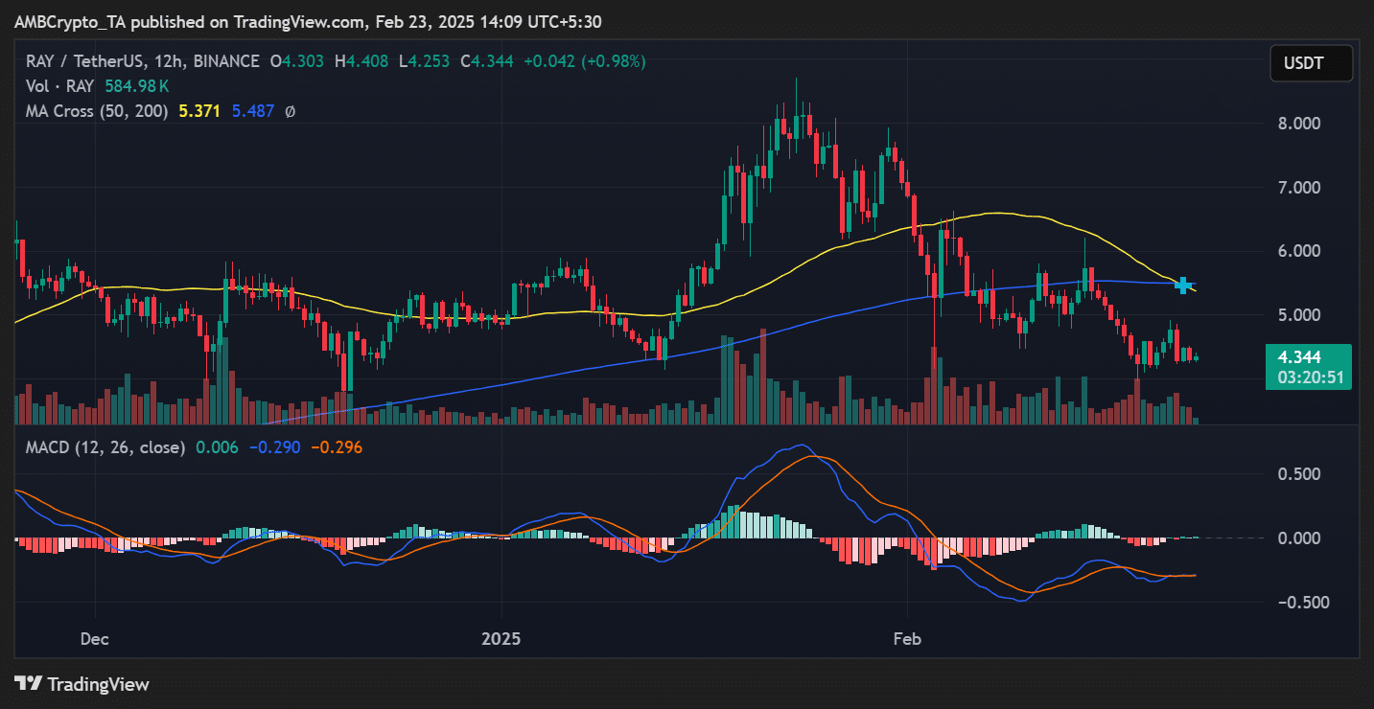Click the 0.500 MACD axis label
The width and height of the screenshot is (1374, 709).
pyautogui.click(x=1299, y=474)
